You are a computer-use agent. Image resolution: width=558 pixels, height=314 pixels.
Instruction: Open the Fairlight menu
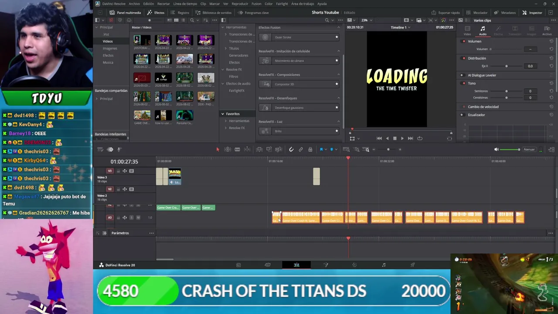point(282,4)
